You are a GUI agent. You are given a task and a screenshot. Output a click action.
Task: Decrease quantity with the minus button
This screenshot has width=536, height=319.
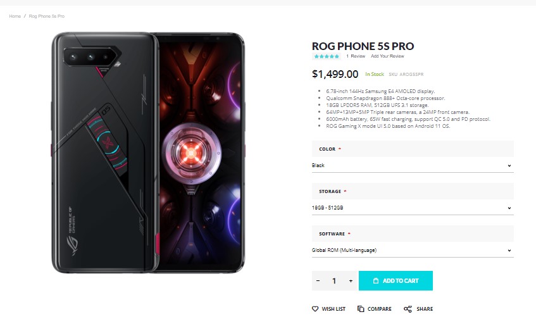tap(318, 280)
